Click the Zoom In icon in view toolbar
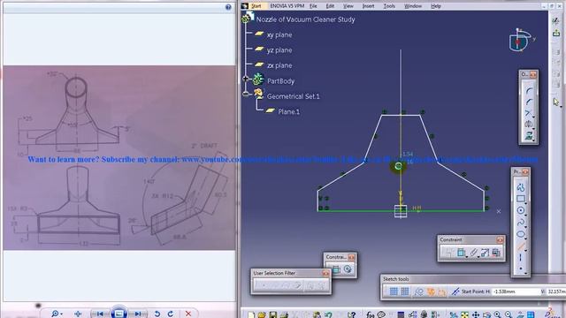The height and width of the screenshot is (318, 566). pyautogui.click(x=498, y=314)
